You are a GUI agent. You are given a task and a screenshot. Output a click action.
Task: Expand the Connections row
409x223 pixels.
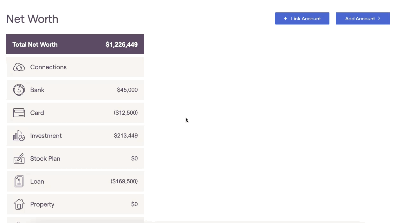(75, 67)
